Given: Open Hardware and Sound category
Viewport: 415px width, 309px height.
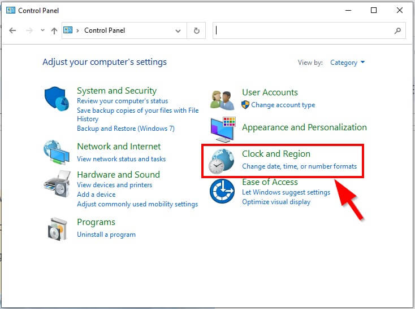Looking at the screenshot, I should point(118,174).
